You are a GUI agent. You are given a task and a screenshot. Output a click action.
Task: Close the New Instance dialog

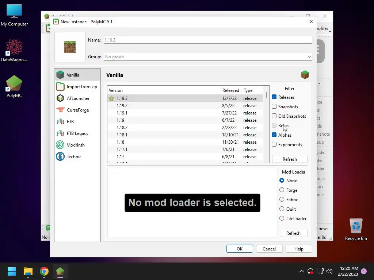coord(311,22)
